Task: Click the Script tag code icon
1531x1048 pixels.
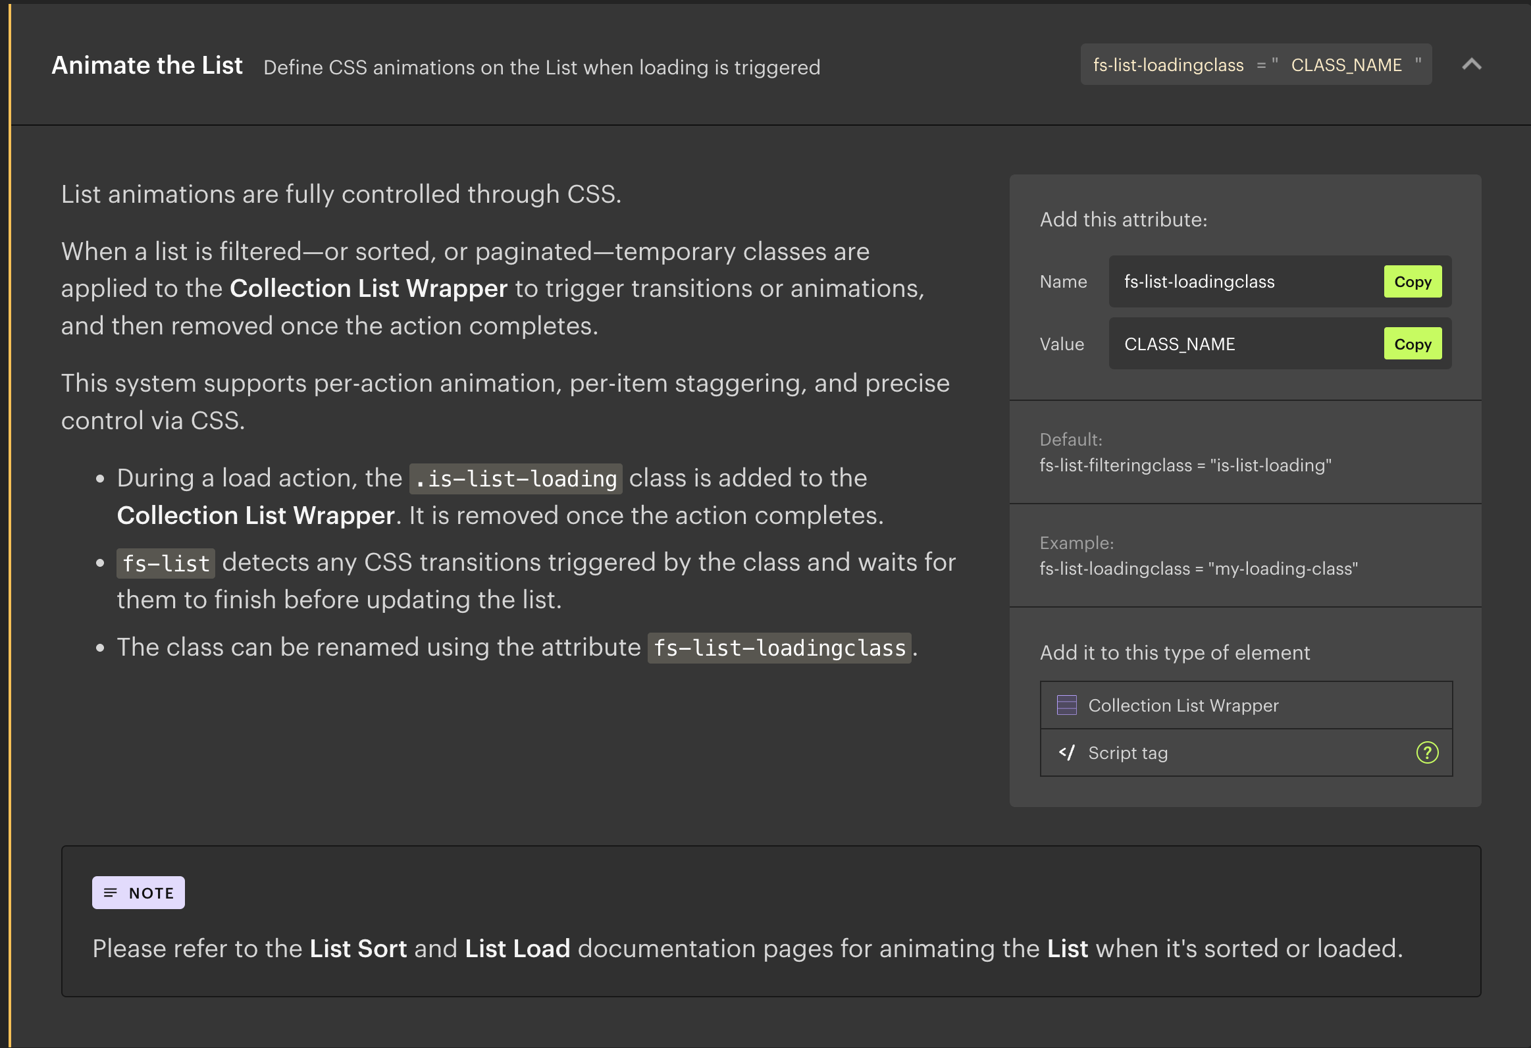Action: pyautogui.click(x=1066, y=752)
